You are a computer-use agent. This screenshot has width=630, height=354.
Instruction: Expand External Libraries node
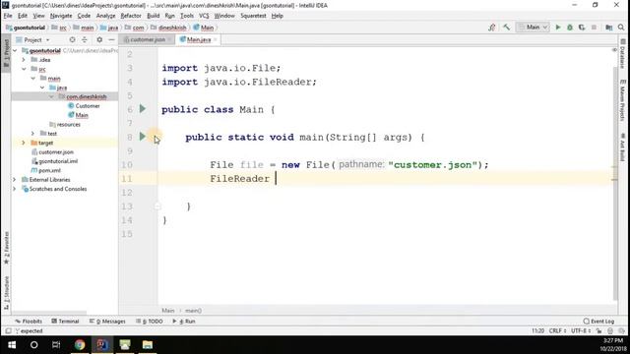click(15, 179)
